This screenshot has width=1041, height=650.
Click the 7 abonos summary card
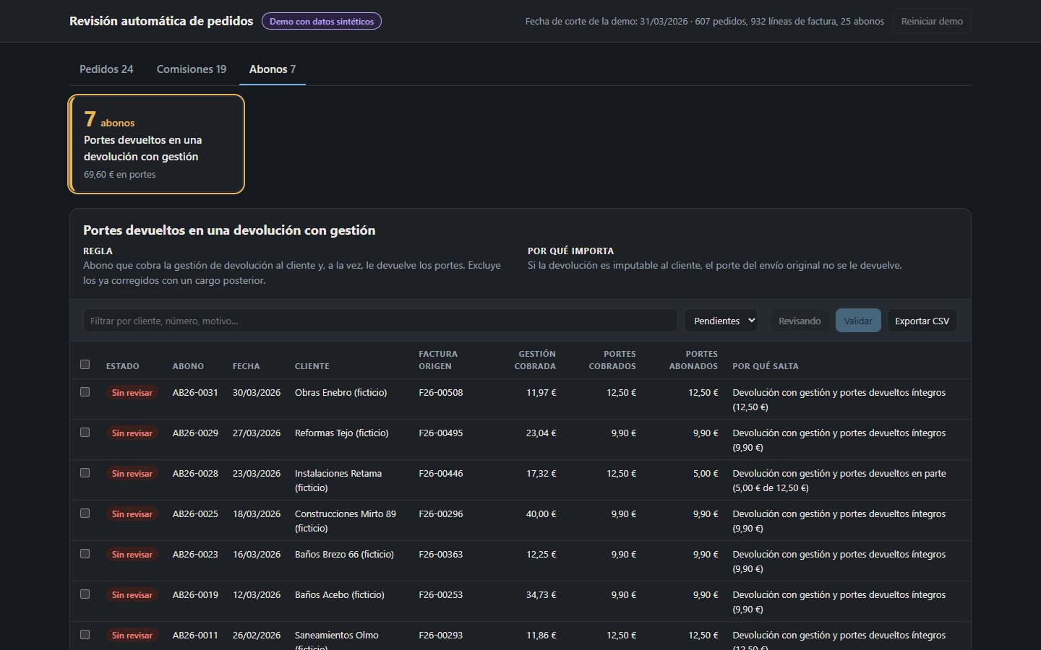tap(157, 144)
